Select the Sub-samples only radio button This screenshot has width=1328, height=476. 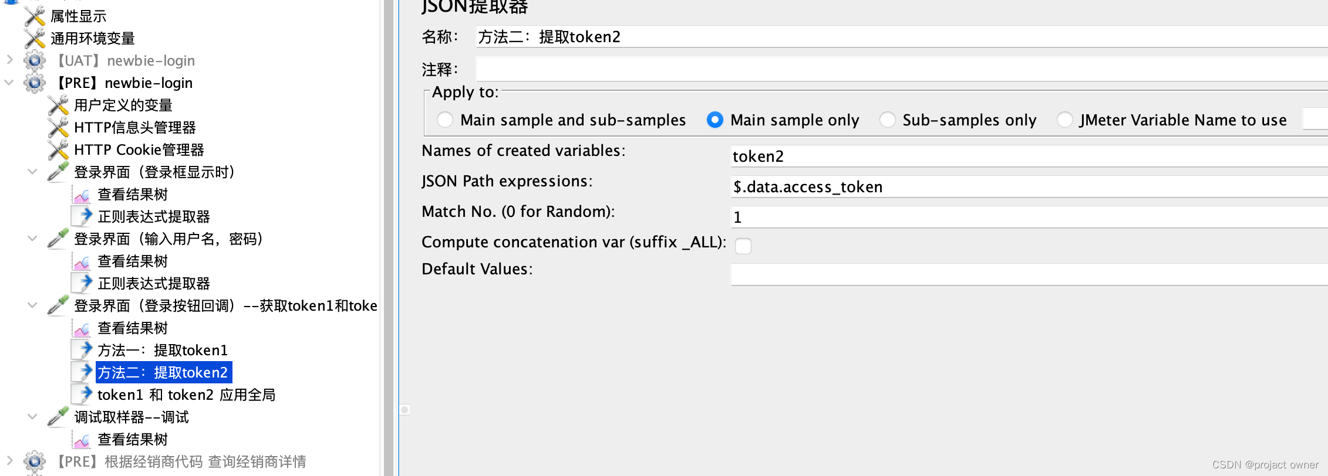click(x=887, y=120)
